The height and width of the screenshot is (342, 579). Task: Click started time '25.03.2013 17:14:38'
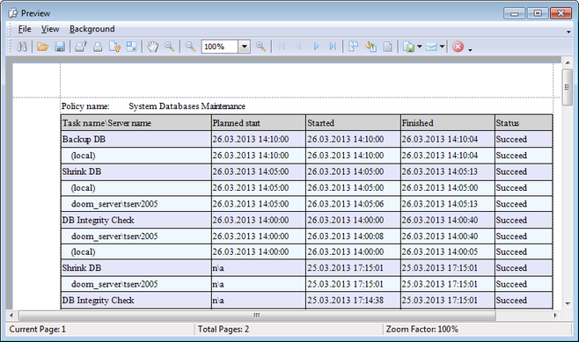[345, 301]
